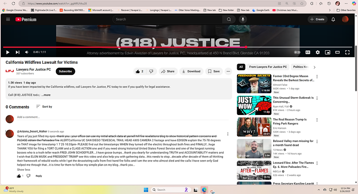This screenshot has height=194, width=358.
Task: Dislike the video with thumbs down
Action: 151,71
